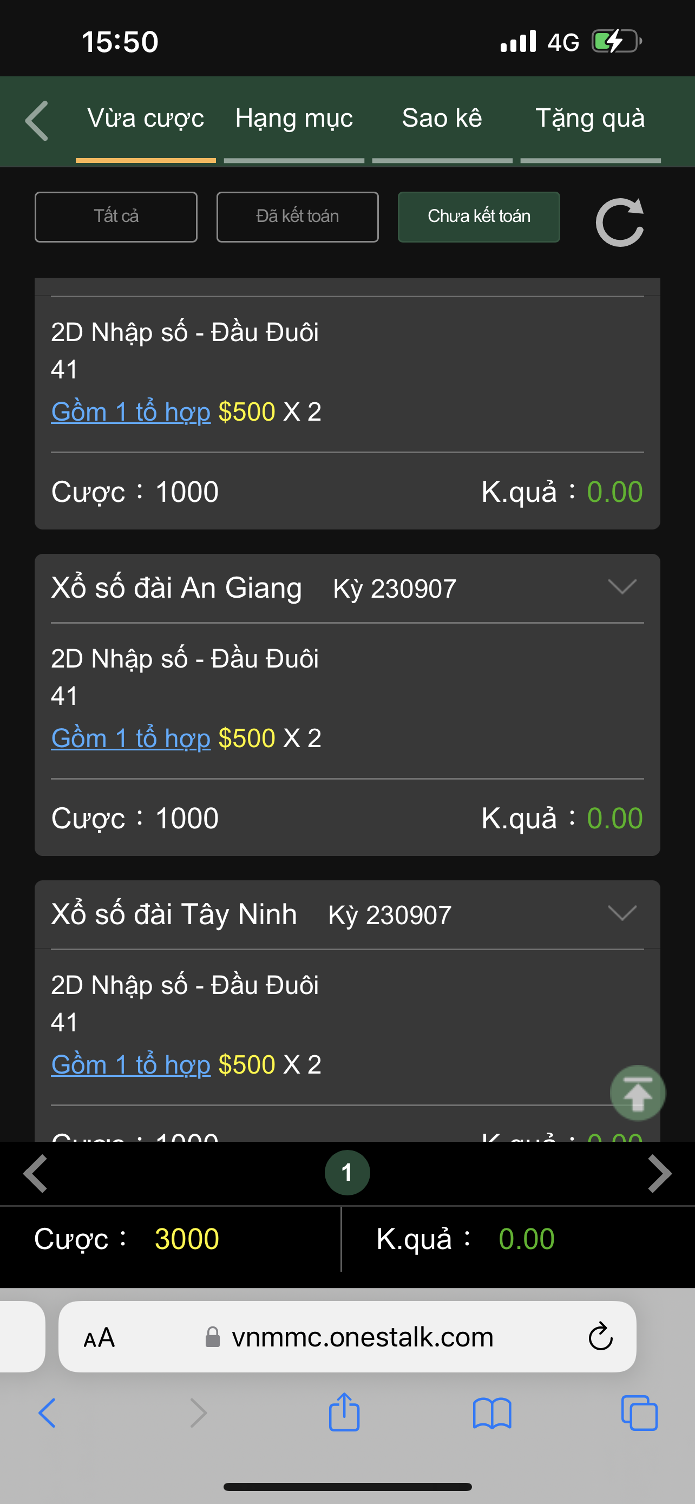This screenshot has width=695, height=1504.
Task: Select the Chưa kết toán filter
Action: (x=478, y=217)
